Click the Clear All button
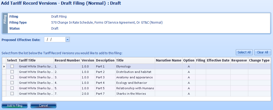The width and height of the screenshot is (273, 110). 263,52
